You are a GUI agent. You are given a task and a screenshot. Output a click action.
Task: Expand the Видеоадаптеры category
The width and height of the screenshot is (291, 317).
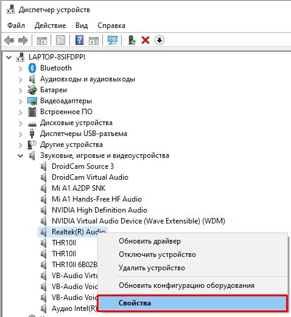pyautogui.click(x=21, y=101)
